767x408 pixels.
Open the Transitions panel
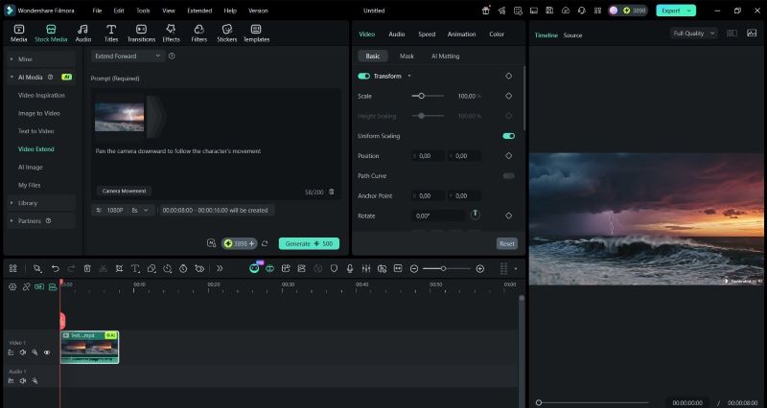(x=141, y=34)
